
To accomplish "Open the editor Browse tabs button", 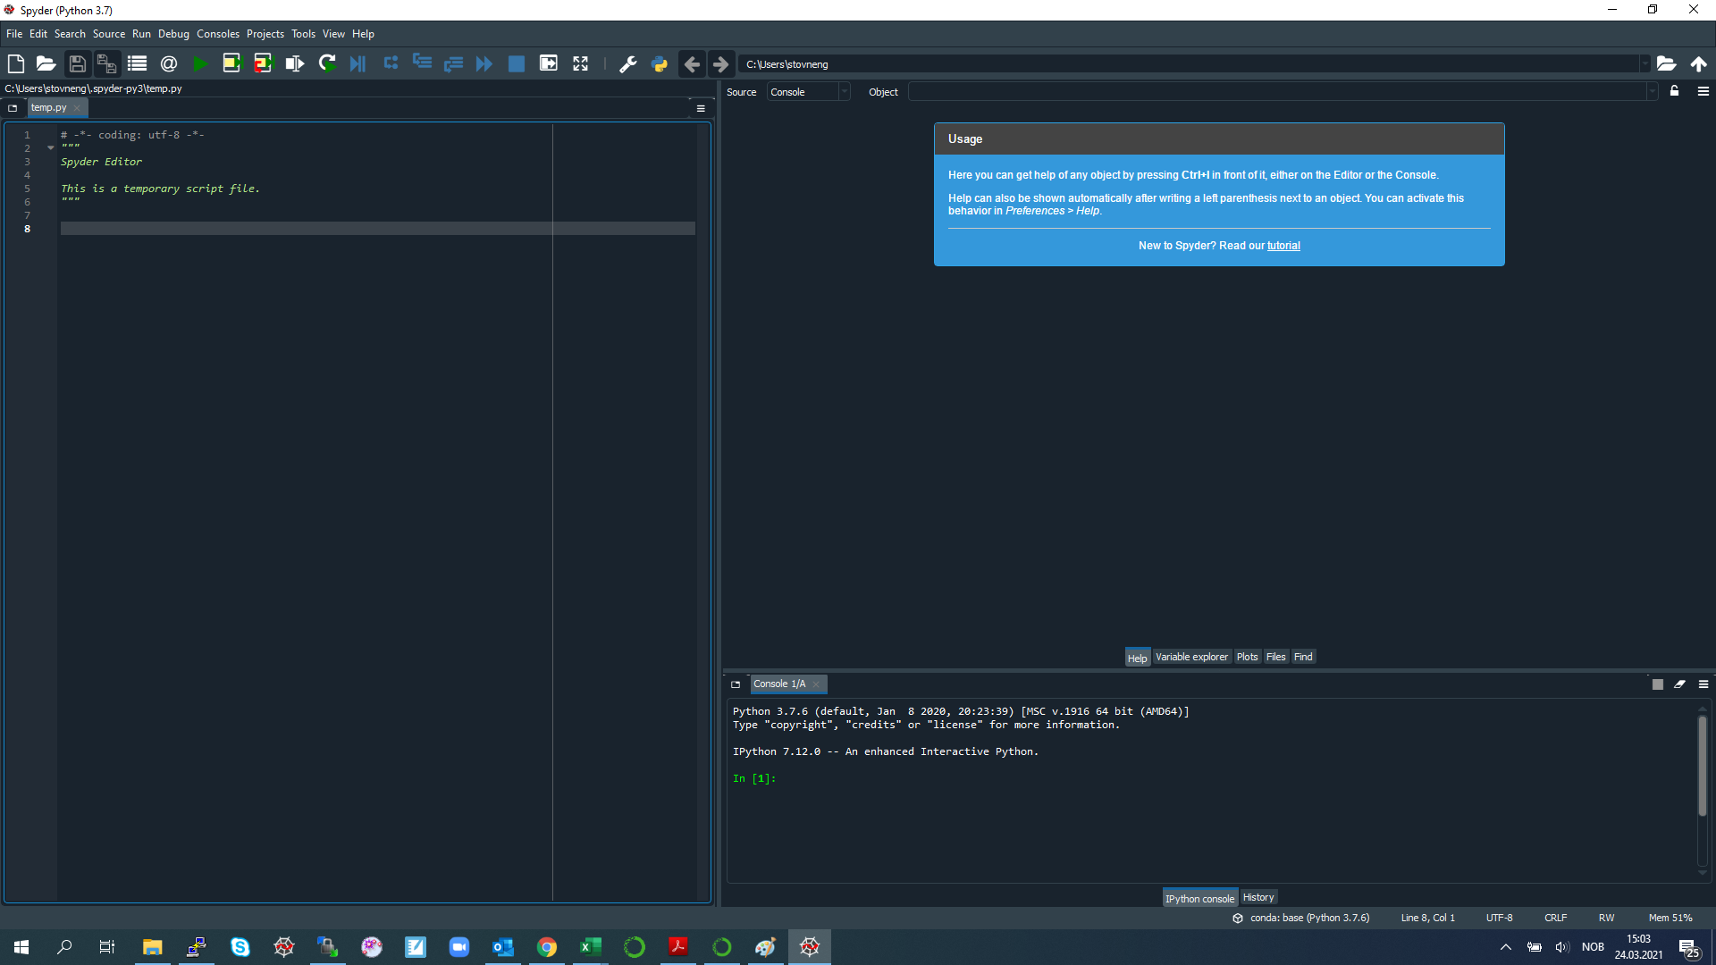I will coord(13,108).
